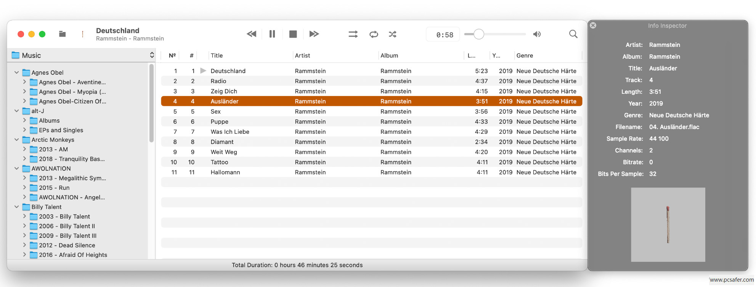Expand the 2013 - AM folder
The image size is (756, 287).
pyautogui.click(x=24, y=149)
